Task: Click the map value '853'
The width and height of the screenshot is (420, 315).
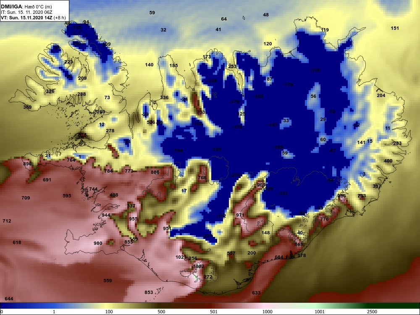Action: [149, 292]
